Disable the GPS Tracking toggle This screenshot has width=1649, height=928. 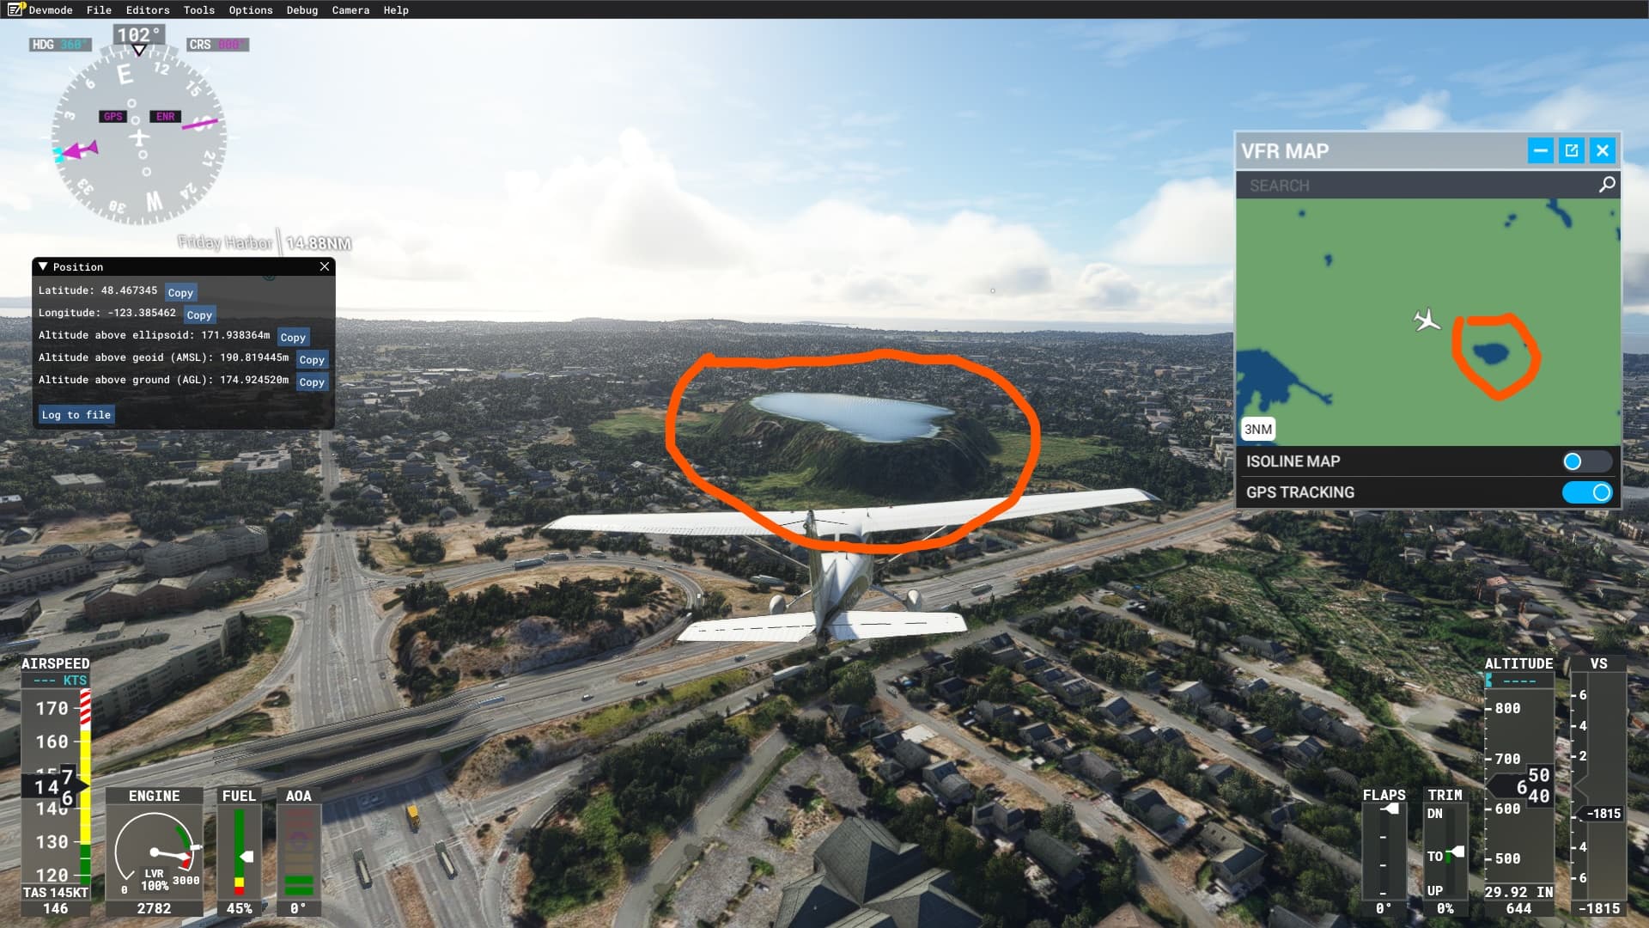[1585, 492]
